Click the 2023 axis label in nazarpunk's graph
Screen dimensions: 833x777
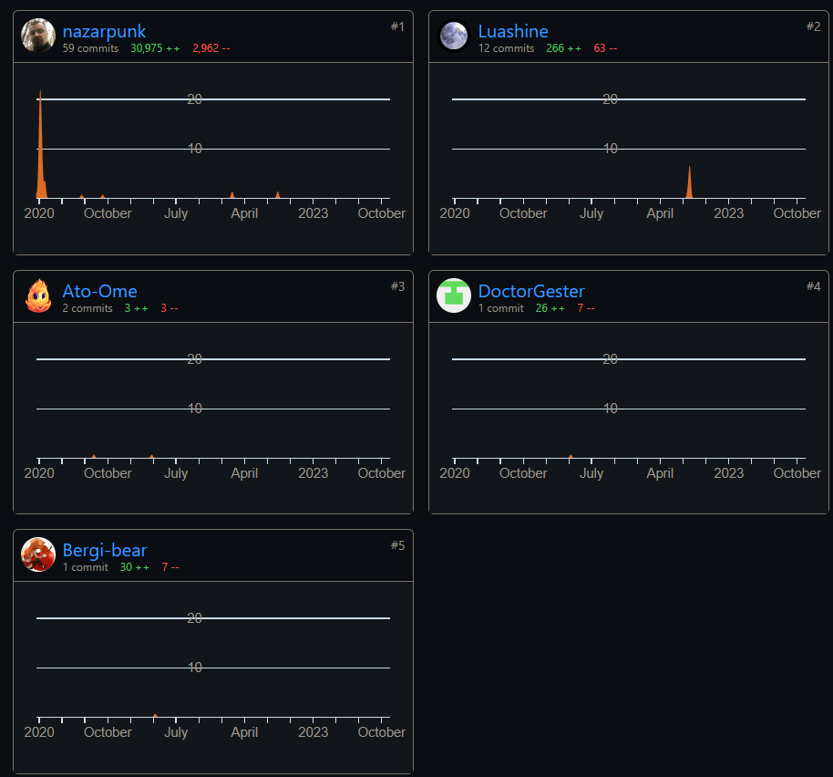tap(313, 213)
